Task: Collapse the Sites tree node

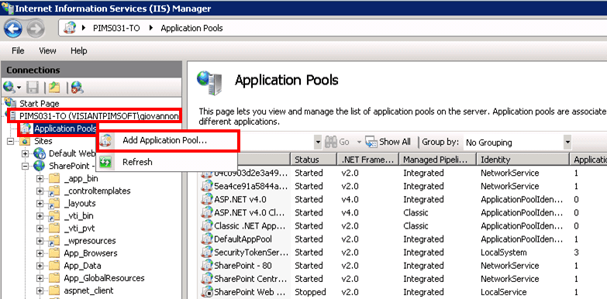Action: pos(10,142)
